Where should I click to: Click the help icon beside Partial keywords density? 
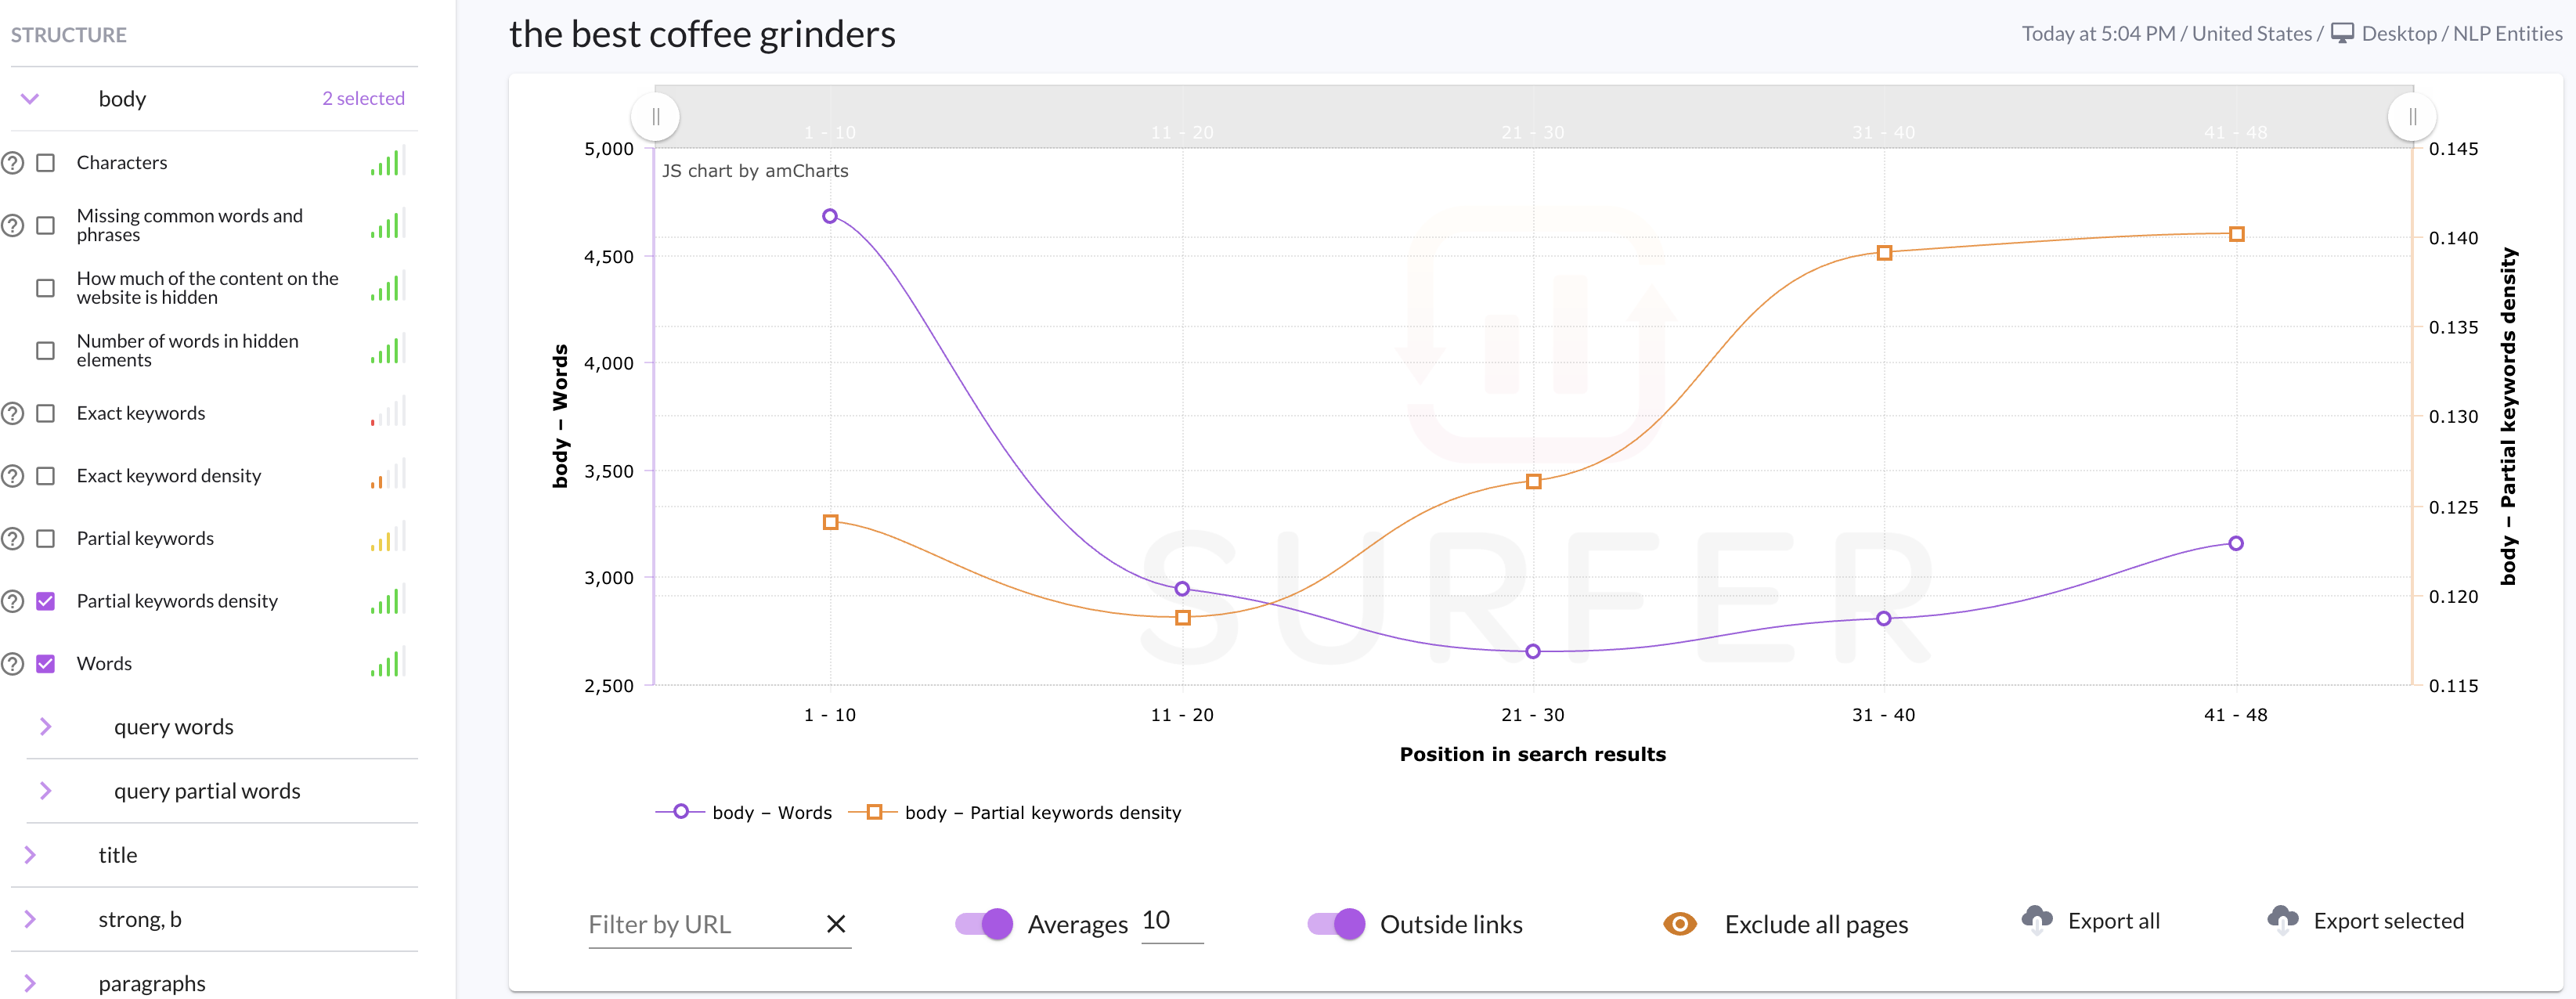[x=13, y=601]
